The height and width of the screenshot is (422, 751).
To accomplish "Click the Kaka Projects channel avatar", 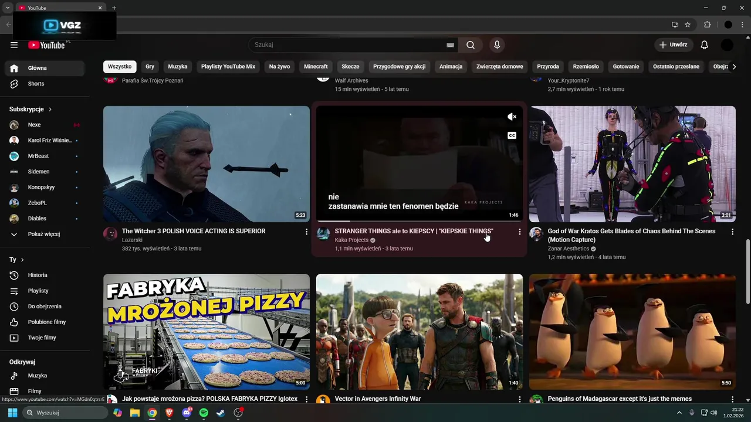I will [x=323, y=234].
